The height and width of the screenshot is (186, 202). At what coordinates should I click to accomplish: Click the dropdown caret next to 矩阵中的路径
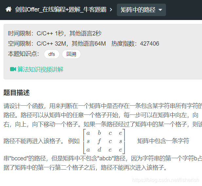click(160, 10)
